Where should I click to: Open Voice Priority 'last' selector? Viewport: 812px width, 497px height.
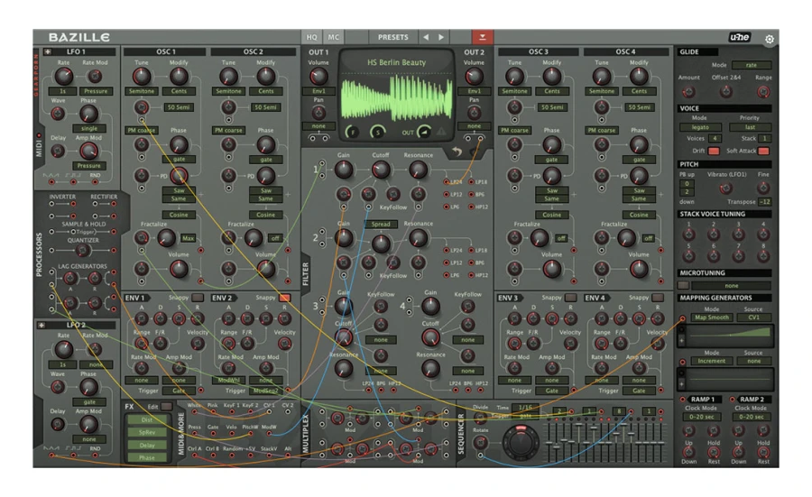(x=750, y=127)
